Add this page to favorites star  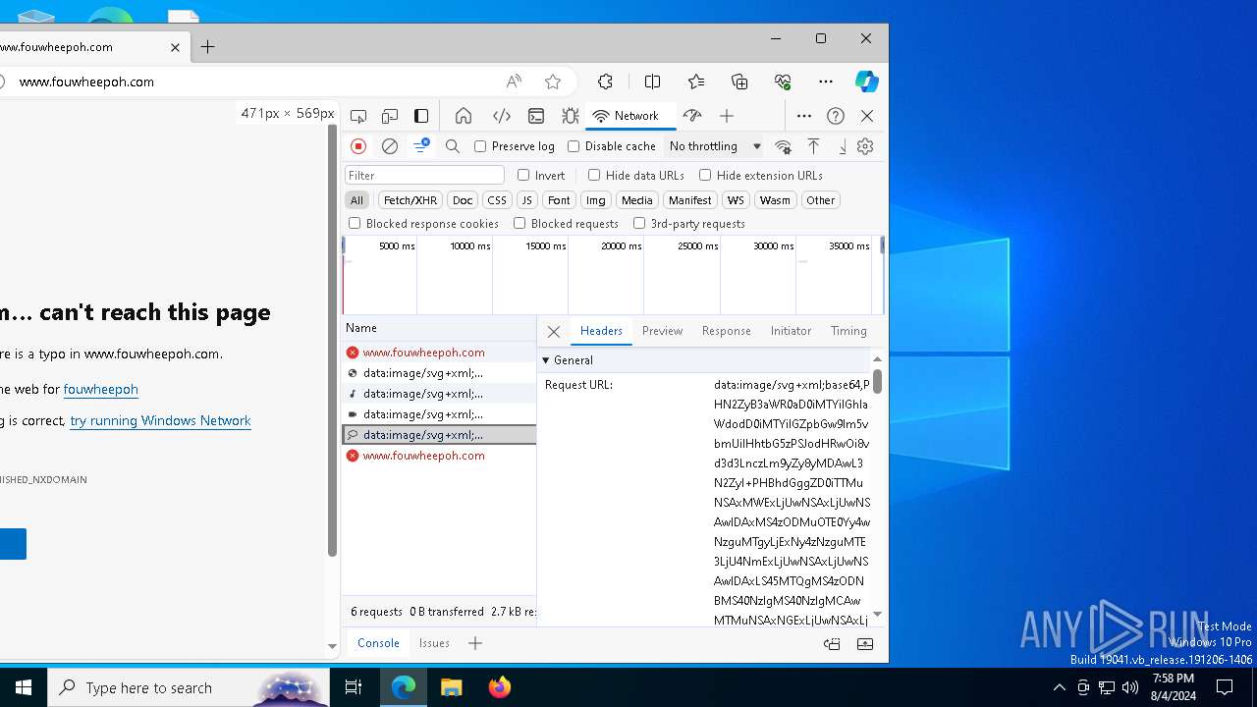tap(553, 82)
